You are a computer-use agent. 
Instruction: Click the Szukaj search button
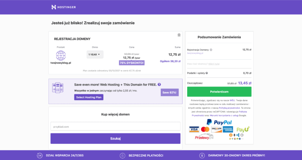click(x=116, y=139)
